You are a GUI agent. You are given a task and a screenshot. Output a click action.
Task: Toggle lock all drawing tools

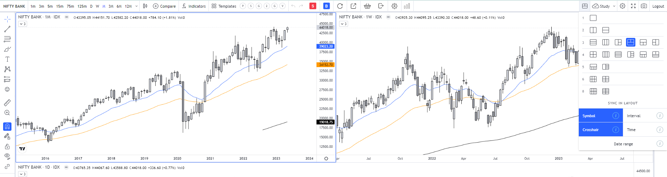point(7,146)
